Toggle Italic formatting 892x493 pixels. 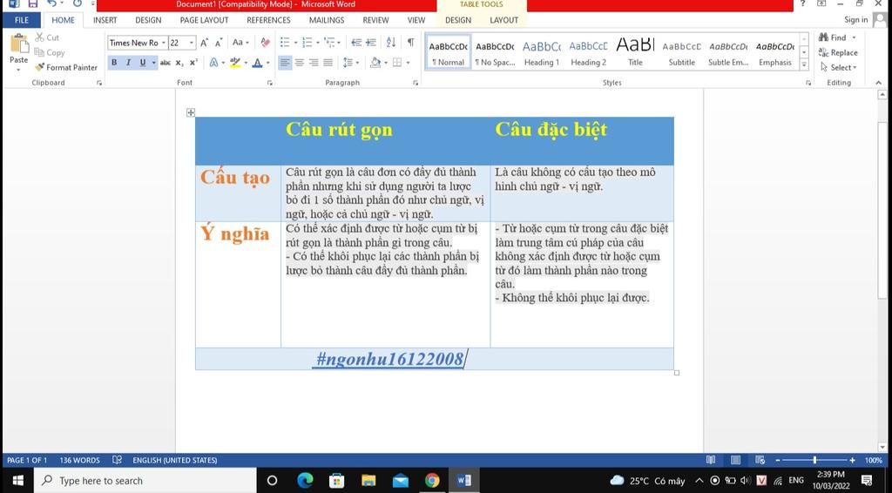point(128,63)
